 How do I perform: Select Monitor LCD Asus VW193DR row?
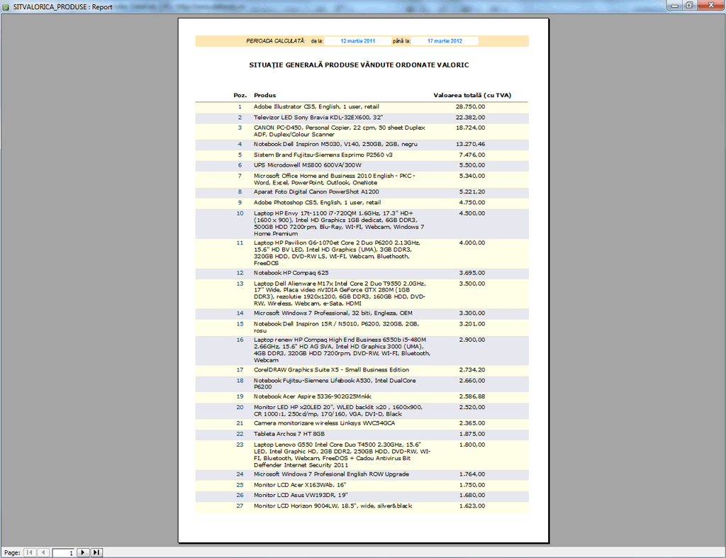(x=362, y=496)
